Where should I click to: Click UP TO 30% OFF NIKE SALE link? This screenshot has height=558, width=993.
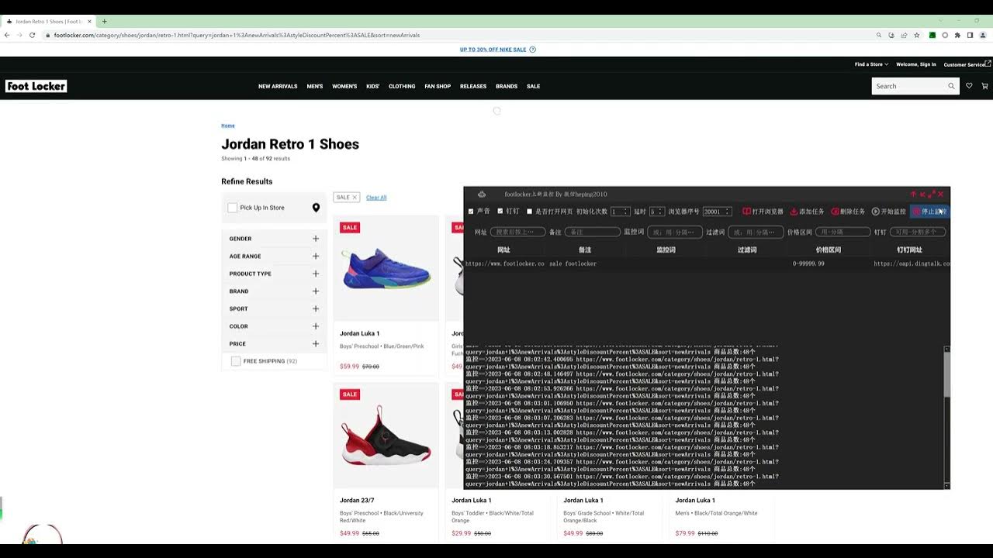[x=493, y=50]
